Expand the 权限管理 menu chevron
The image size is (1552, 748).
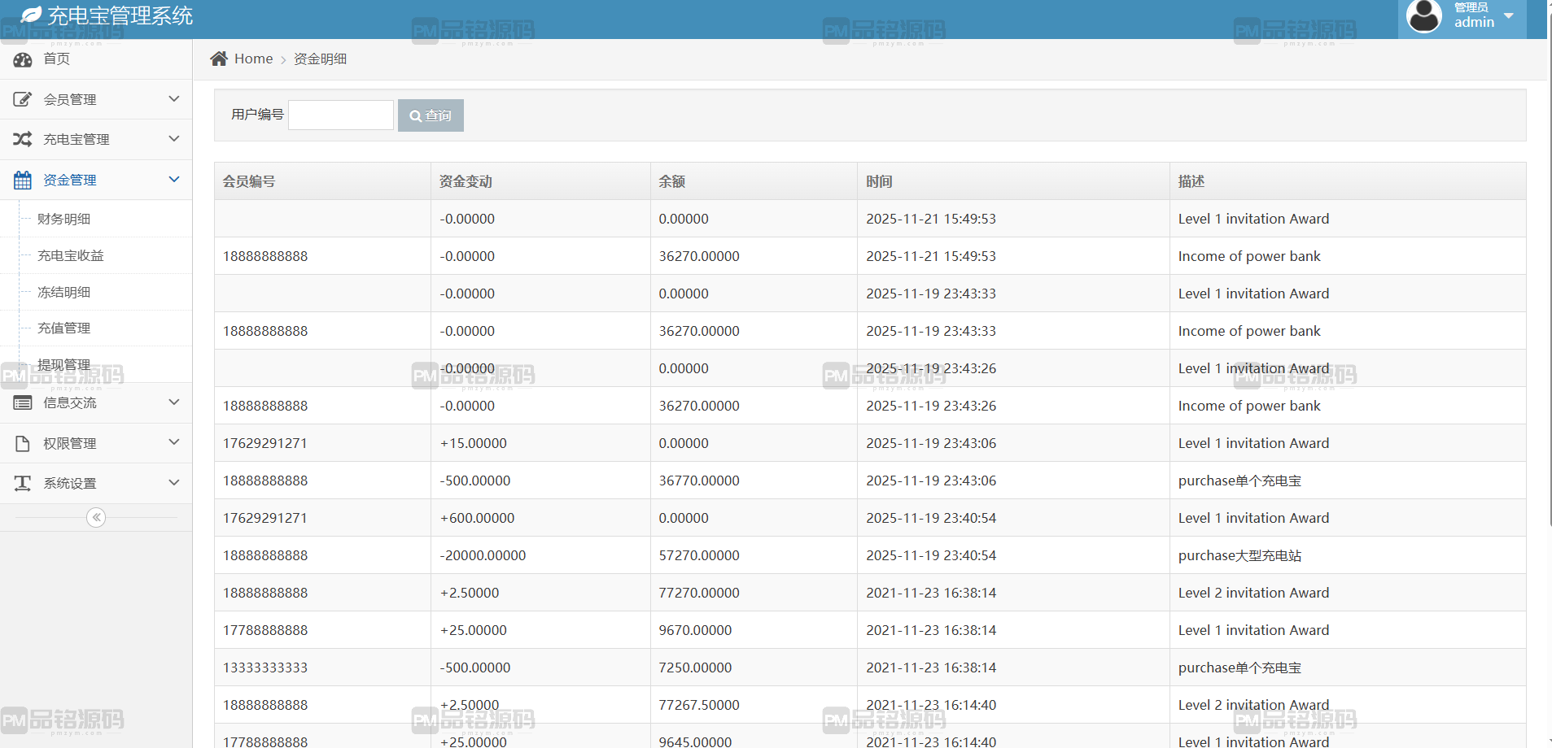pos(174,441)
